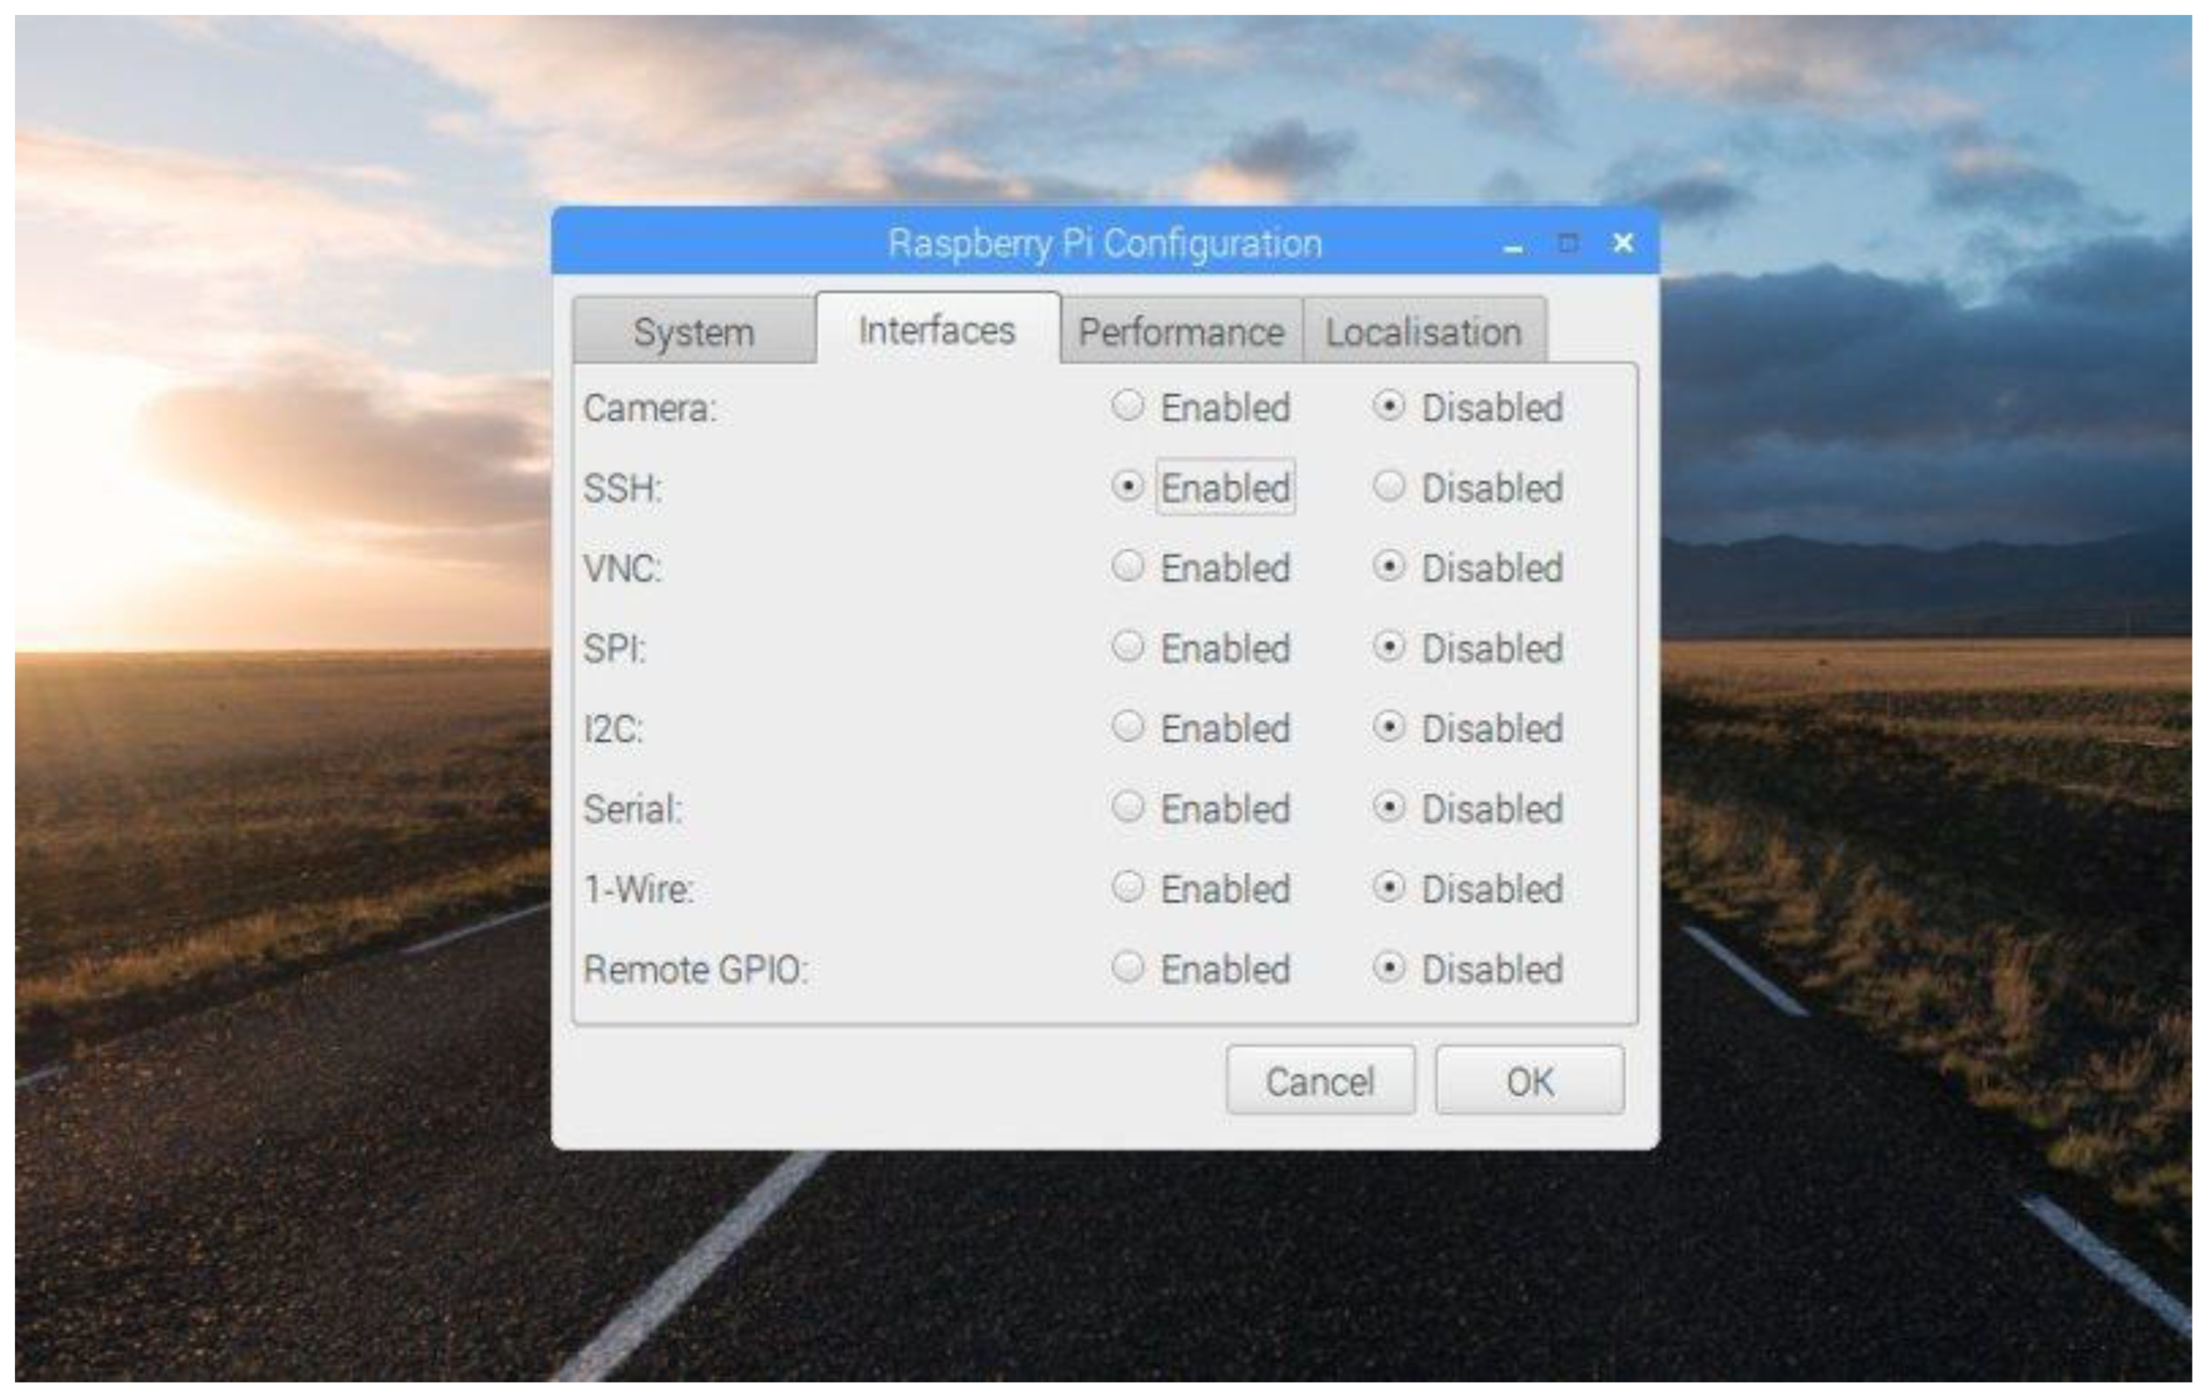Set SPI to Enabled

[x=1127, y=647]
